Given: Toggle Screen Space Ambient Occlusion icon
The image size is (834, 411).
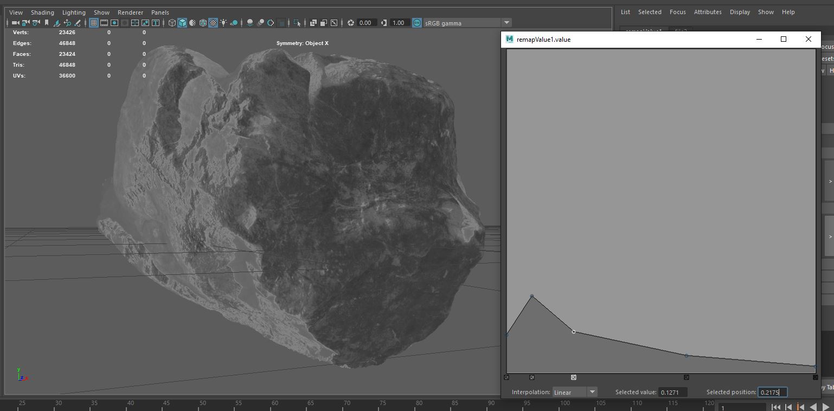Looking at the screenshot, I should [x=250, y=23].
